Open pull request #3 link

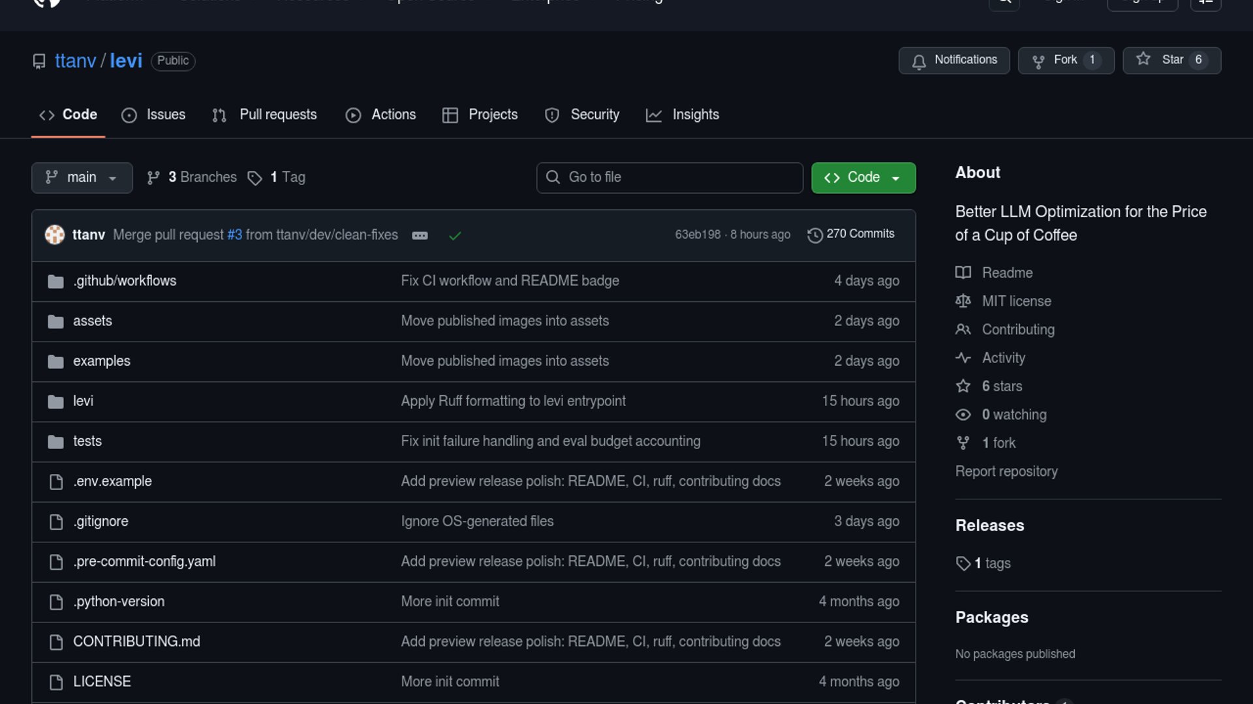click(234, 235)
